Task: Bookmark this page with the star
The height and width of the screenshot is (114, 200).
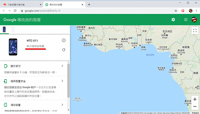Action: tap(176, 11)
